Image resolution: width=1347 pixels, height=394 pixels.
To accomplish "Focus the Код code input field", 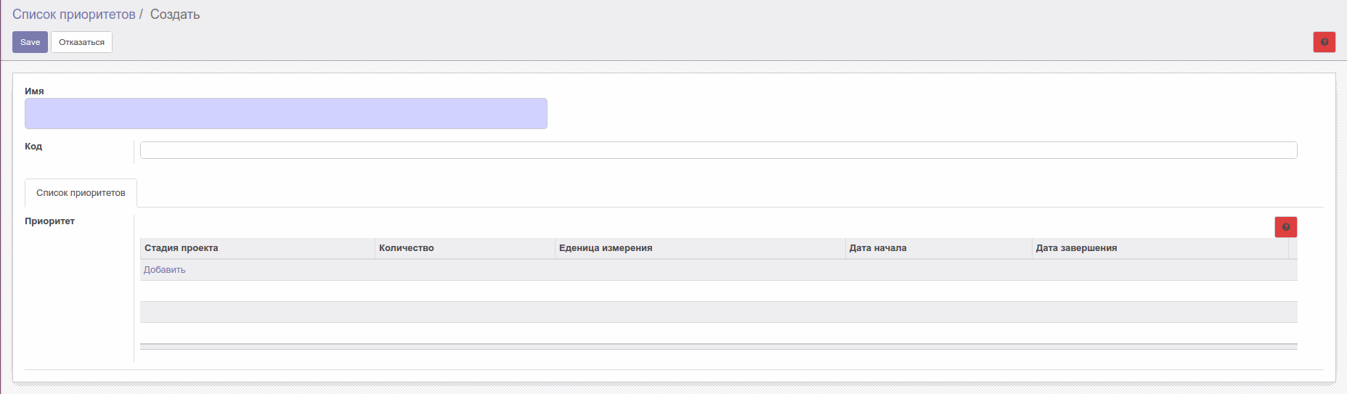I will tap(718, 150).
